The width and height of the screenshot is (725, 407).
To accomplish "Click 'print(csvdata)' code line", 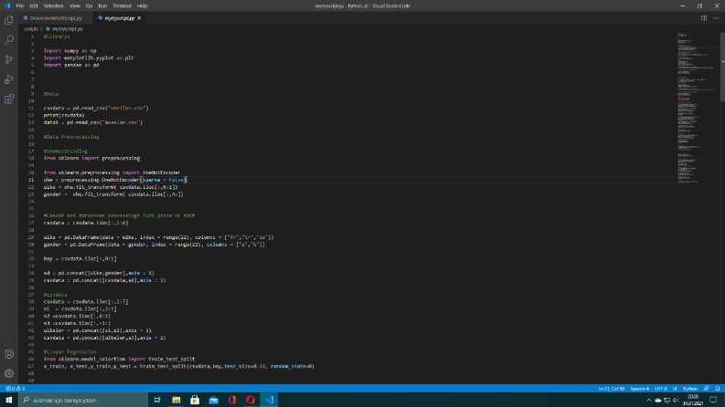I will 64,115.
